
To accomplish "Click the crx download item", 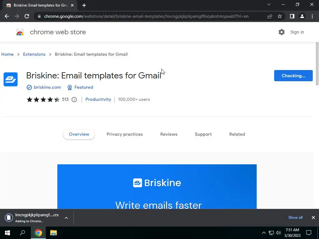I will (31, 218).
